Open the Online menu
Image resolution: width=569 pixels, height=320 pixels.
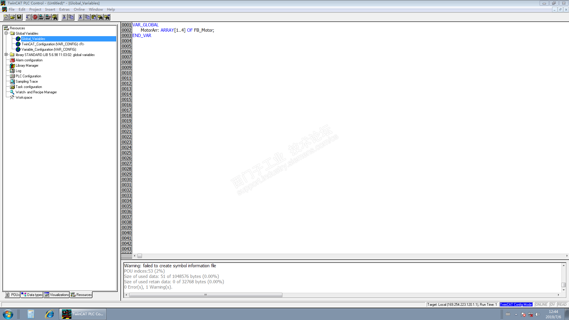[x=79, y=9]
